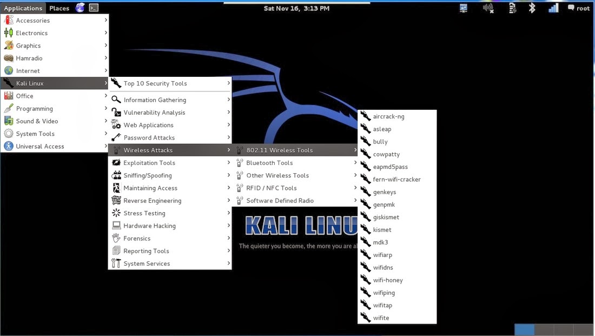Click the muted volume tray icon

(488, 8)
